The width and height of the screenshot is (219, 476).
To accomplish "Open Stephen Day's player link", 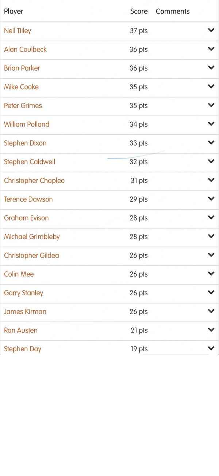I will [x=23, y=349].
